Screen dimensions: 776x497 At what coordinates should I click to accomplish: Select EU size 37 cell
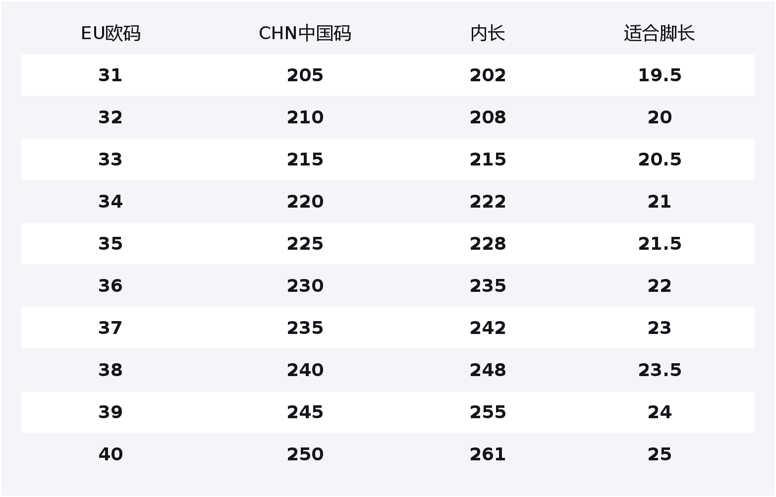tap(111, 328)
